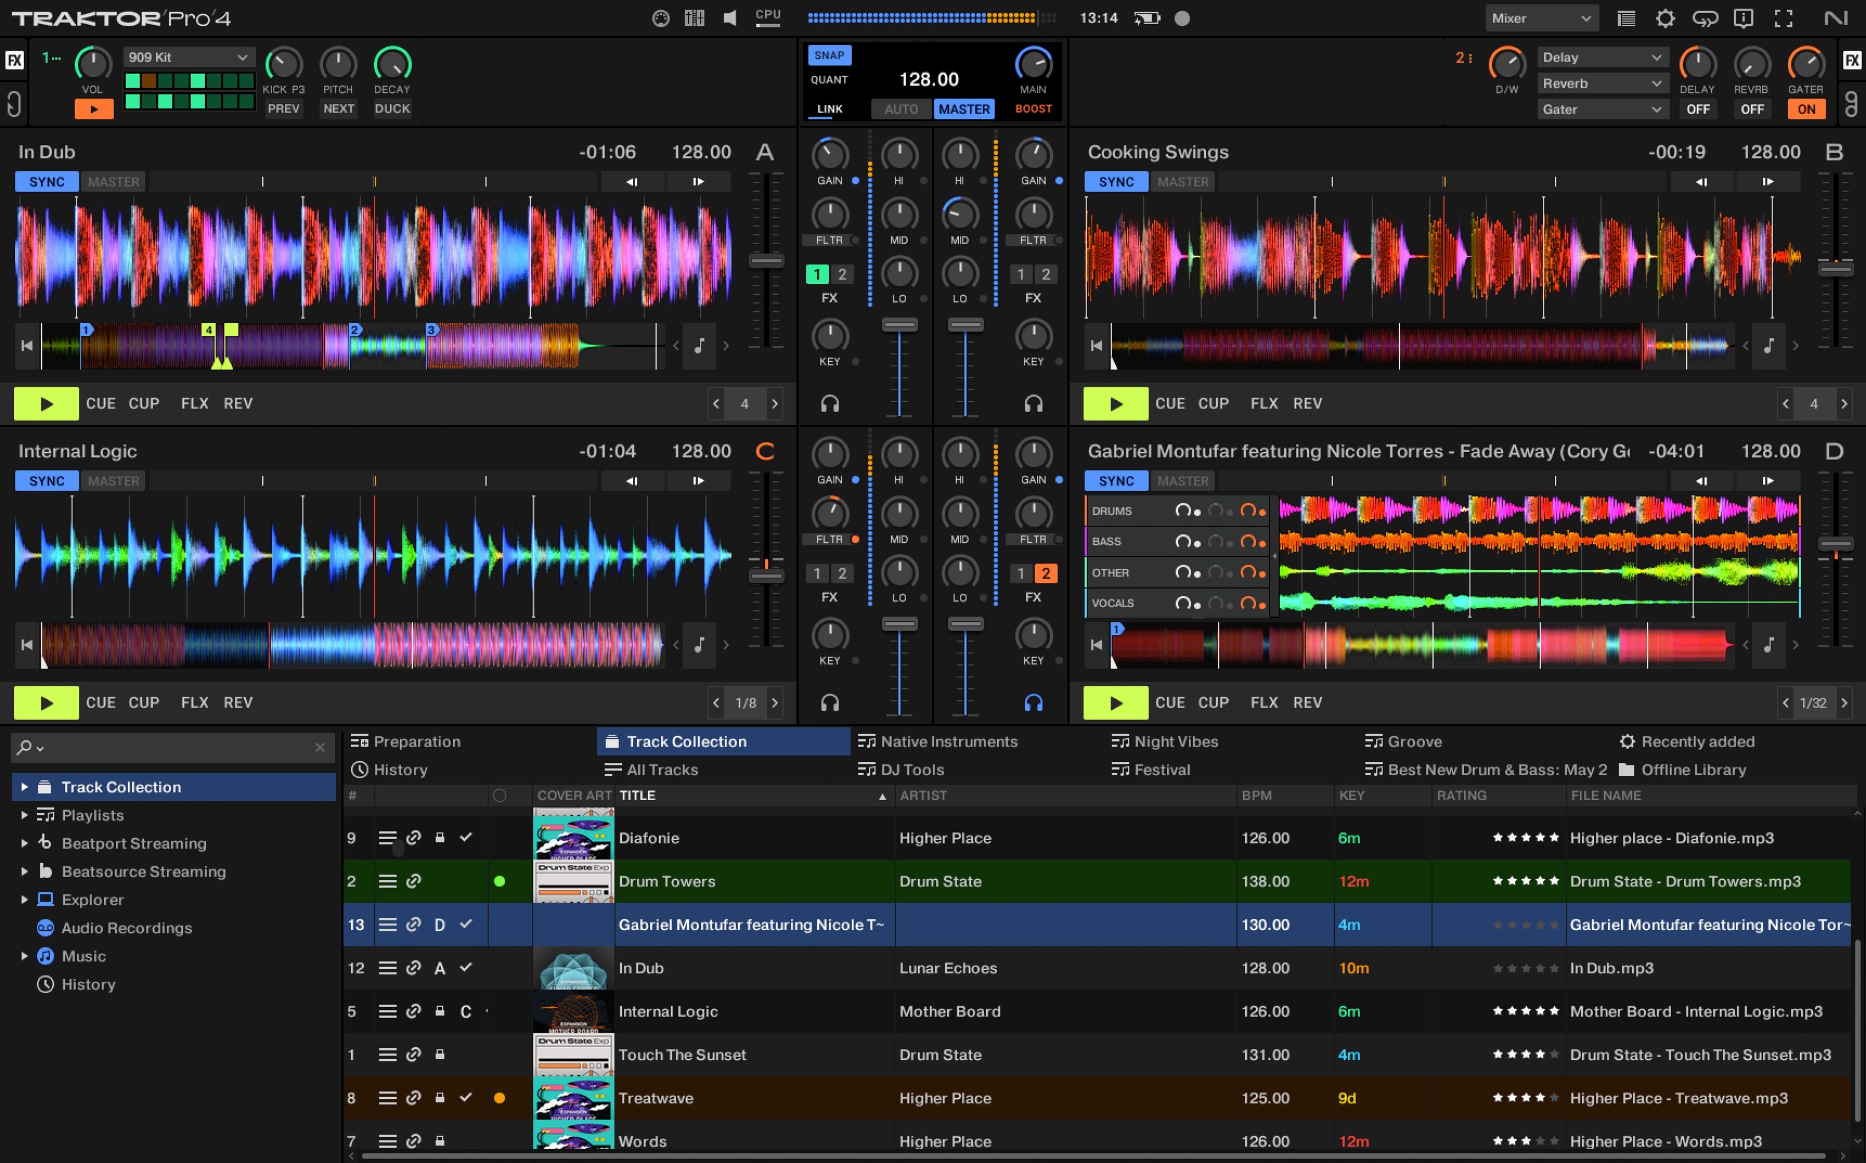Image resolution: width=1866 pixels, height=1163 pixels.
Task: Toggle SNAP mode in the master clock panel
Action: click(829, 55)
